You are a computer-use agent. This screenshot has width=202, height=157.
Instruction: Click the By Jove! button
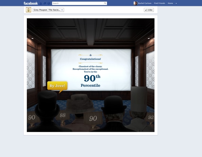click(x=57, y=86)
